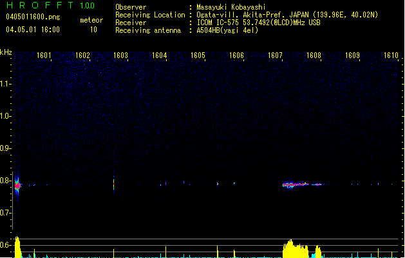Select the file name 0405011600.png
Image resolution: width=405 pixels, height=258 pixels.
click(x=33, y=17)
